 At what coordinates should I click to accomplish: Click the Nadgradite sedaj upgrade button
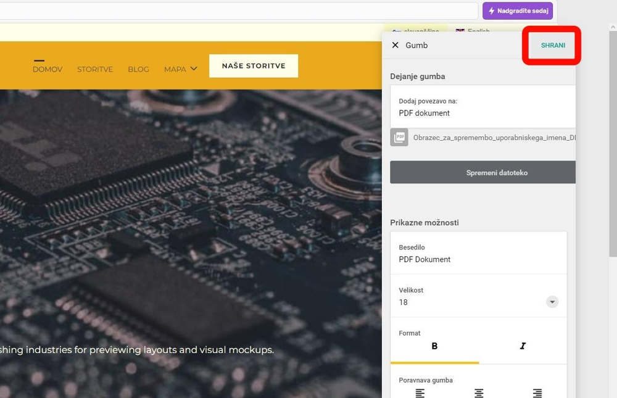point(518,10)
